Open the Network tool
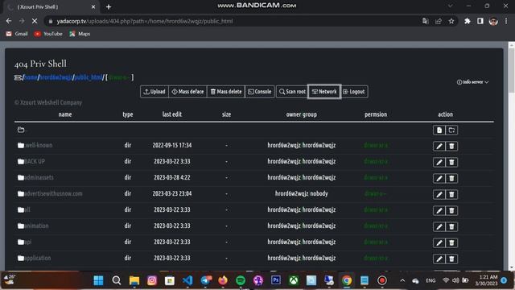This screenshot has width=515, height=290. coord(324,92)
